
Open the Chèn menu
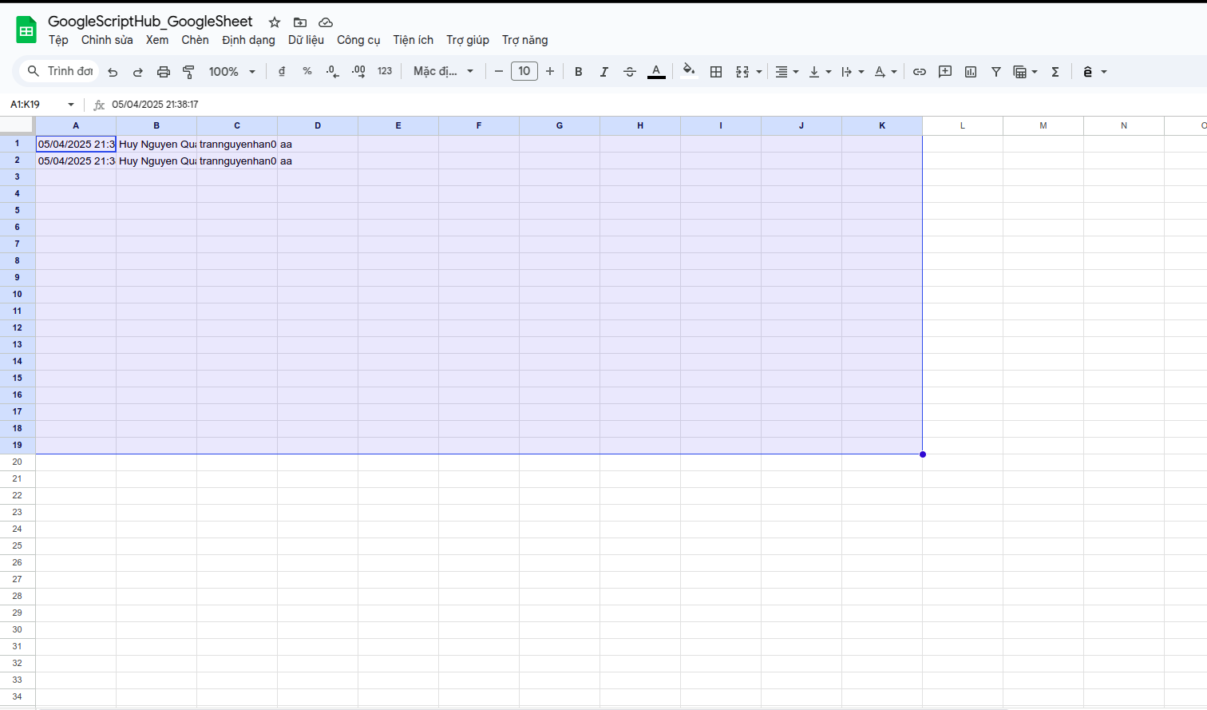(195, 40)
